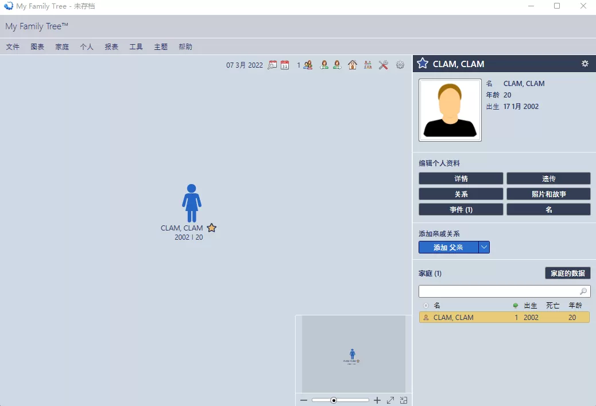The image size is (596, 406).
Task: Select the family group icon near the counter
Action: click(307, 65)
